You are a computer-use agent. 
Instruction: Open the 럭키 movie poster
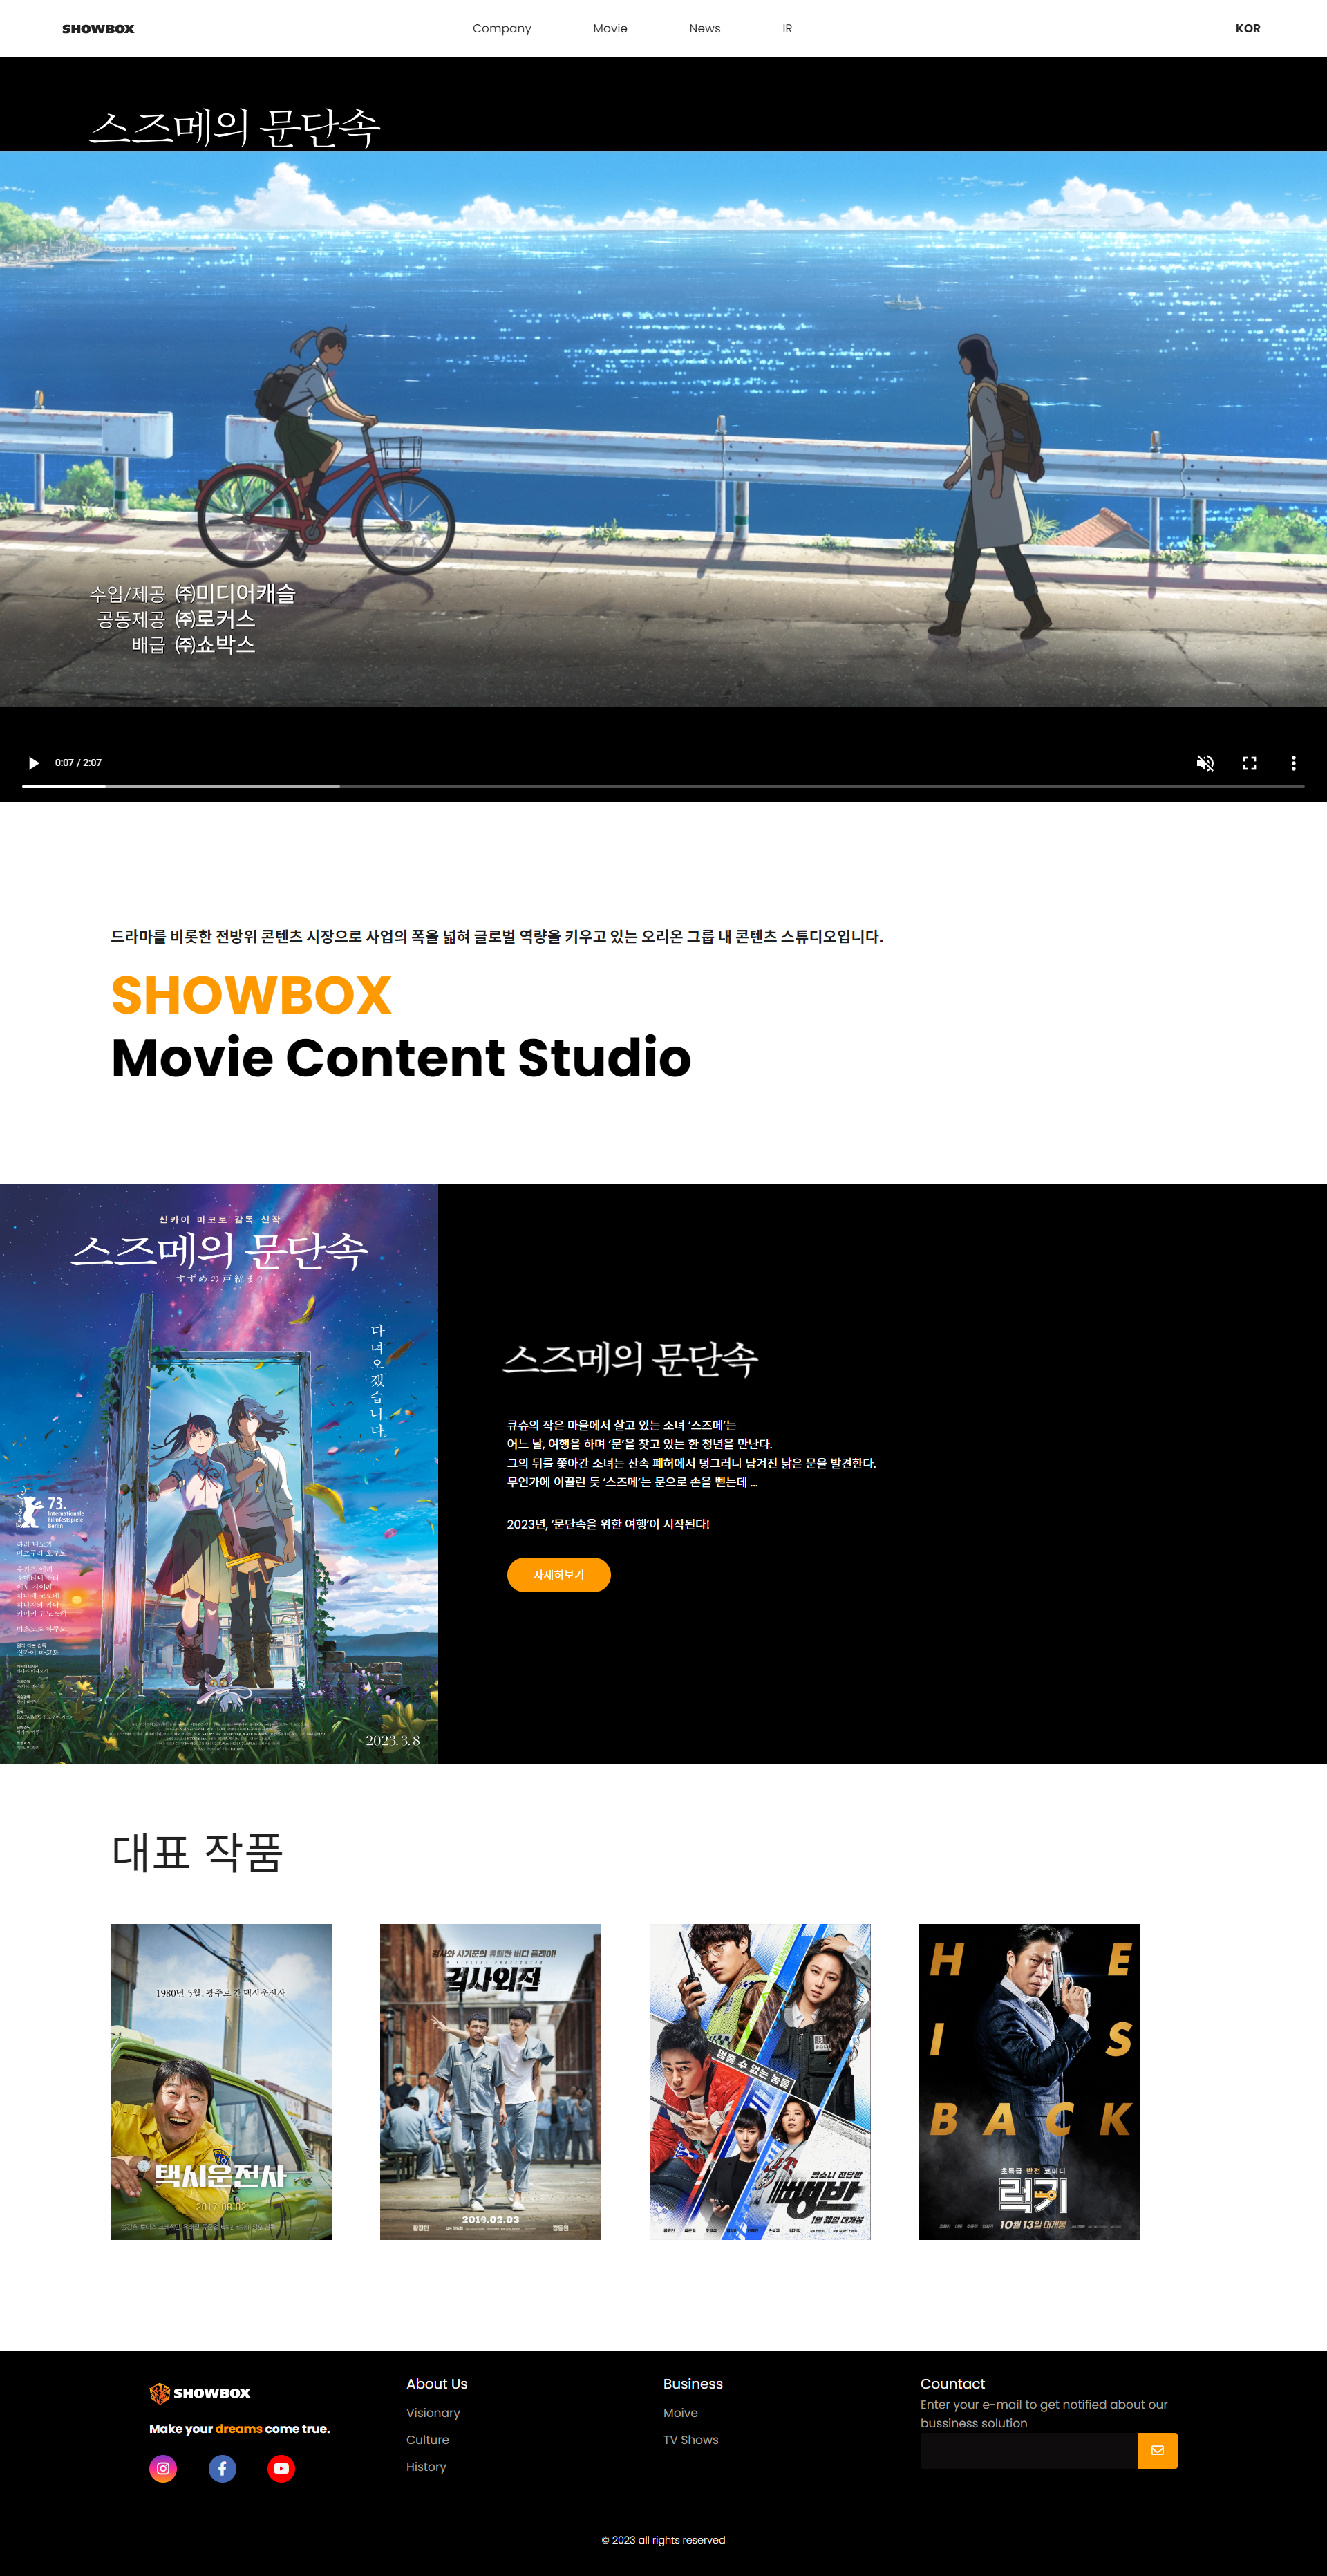tap(1029, 2081)
